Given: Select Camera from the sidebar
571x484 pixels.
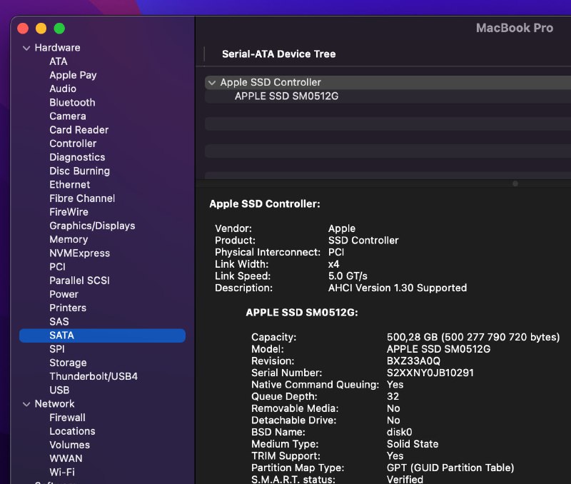Looking at the screenshot, I should (x=68, y=116).
